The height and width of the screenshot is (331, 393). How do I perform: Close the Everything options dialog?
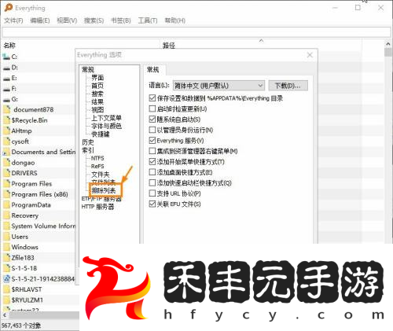(x=310, y=55)
